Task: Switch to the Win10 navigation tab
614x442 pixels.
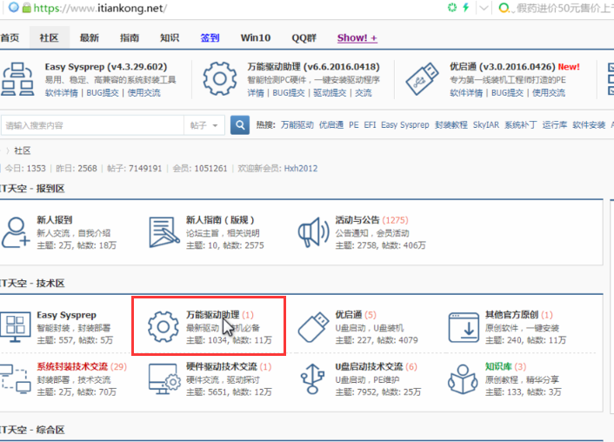Action: click(256, 37)
